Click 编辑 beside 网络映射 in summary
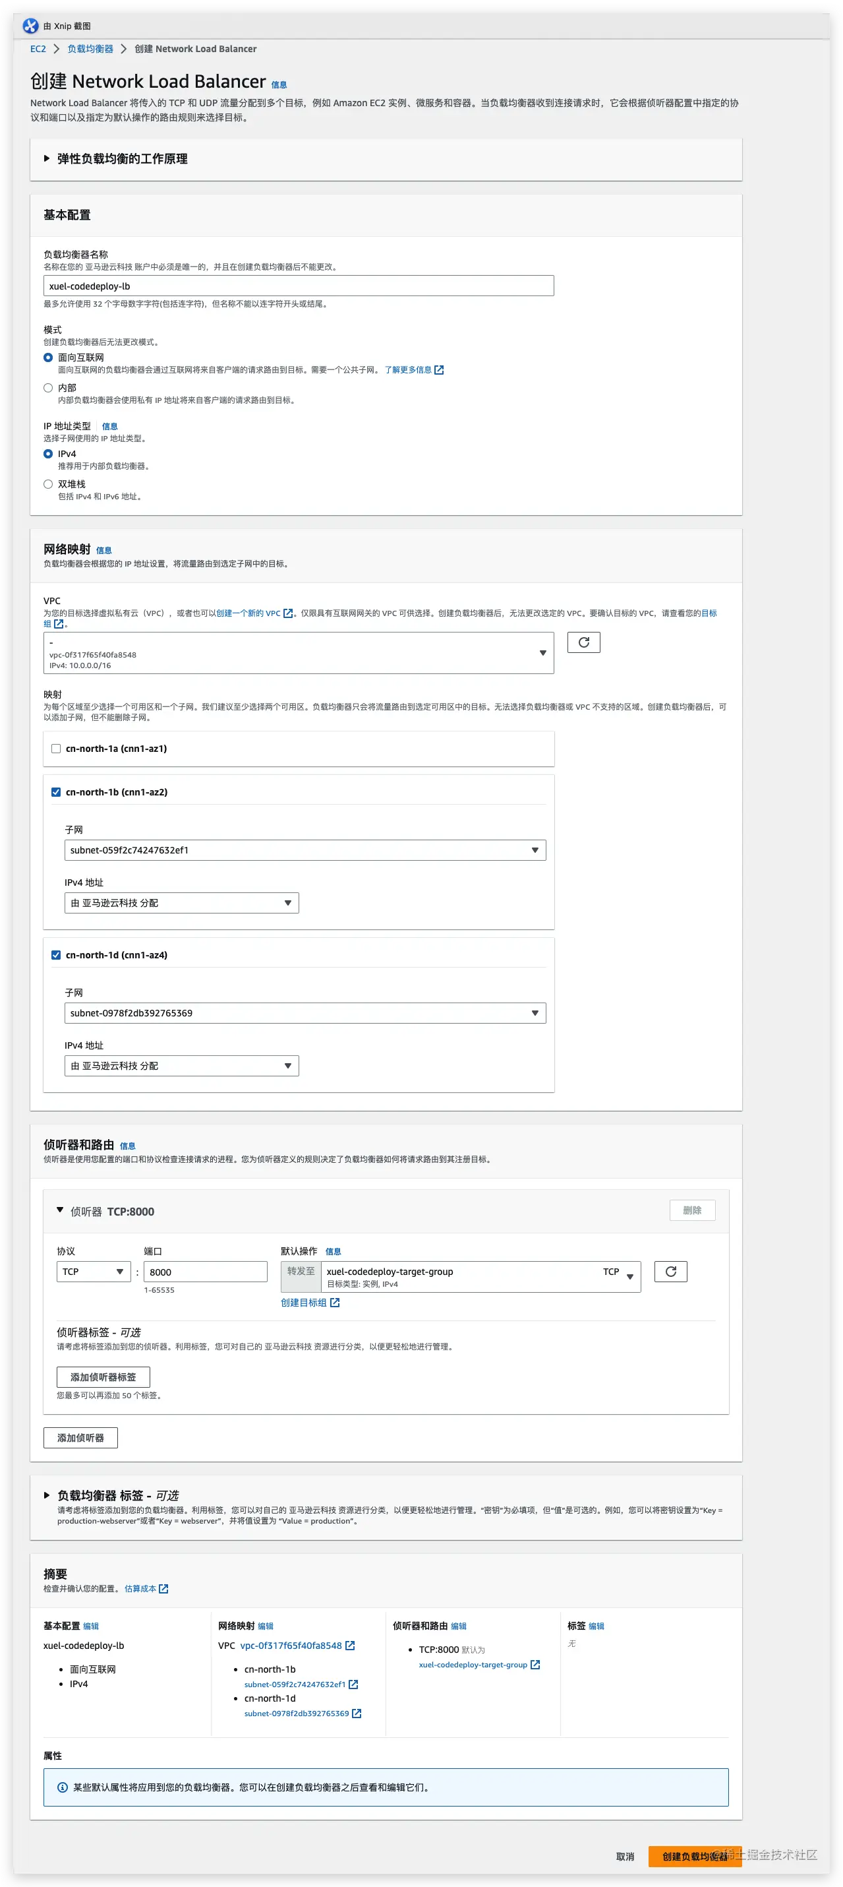The height and width of the screenshot is (1887, 843). click(266, 1626)
